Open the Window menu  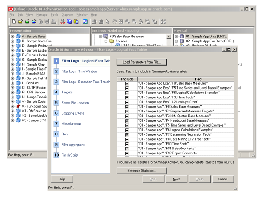tap(82, 15)
